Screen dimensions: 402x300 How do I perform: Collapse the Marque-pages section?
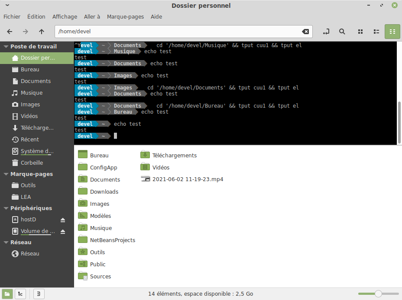click(5, 174)
